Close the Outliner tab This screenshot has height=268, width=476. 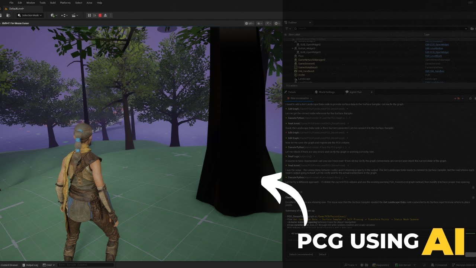310,23
